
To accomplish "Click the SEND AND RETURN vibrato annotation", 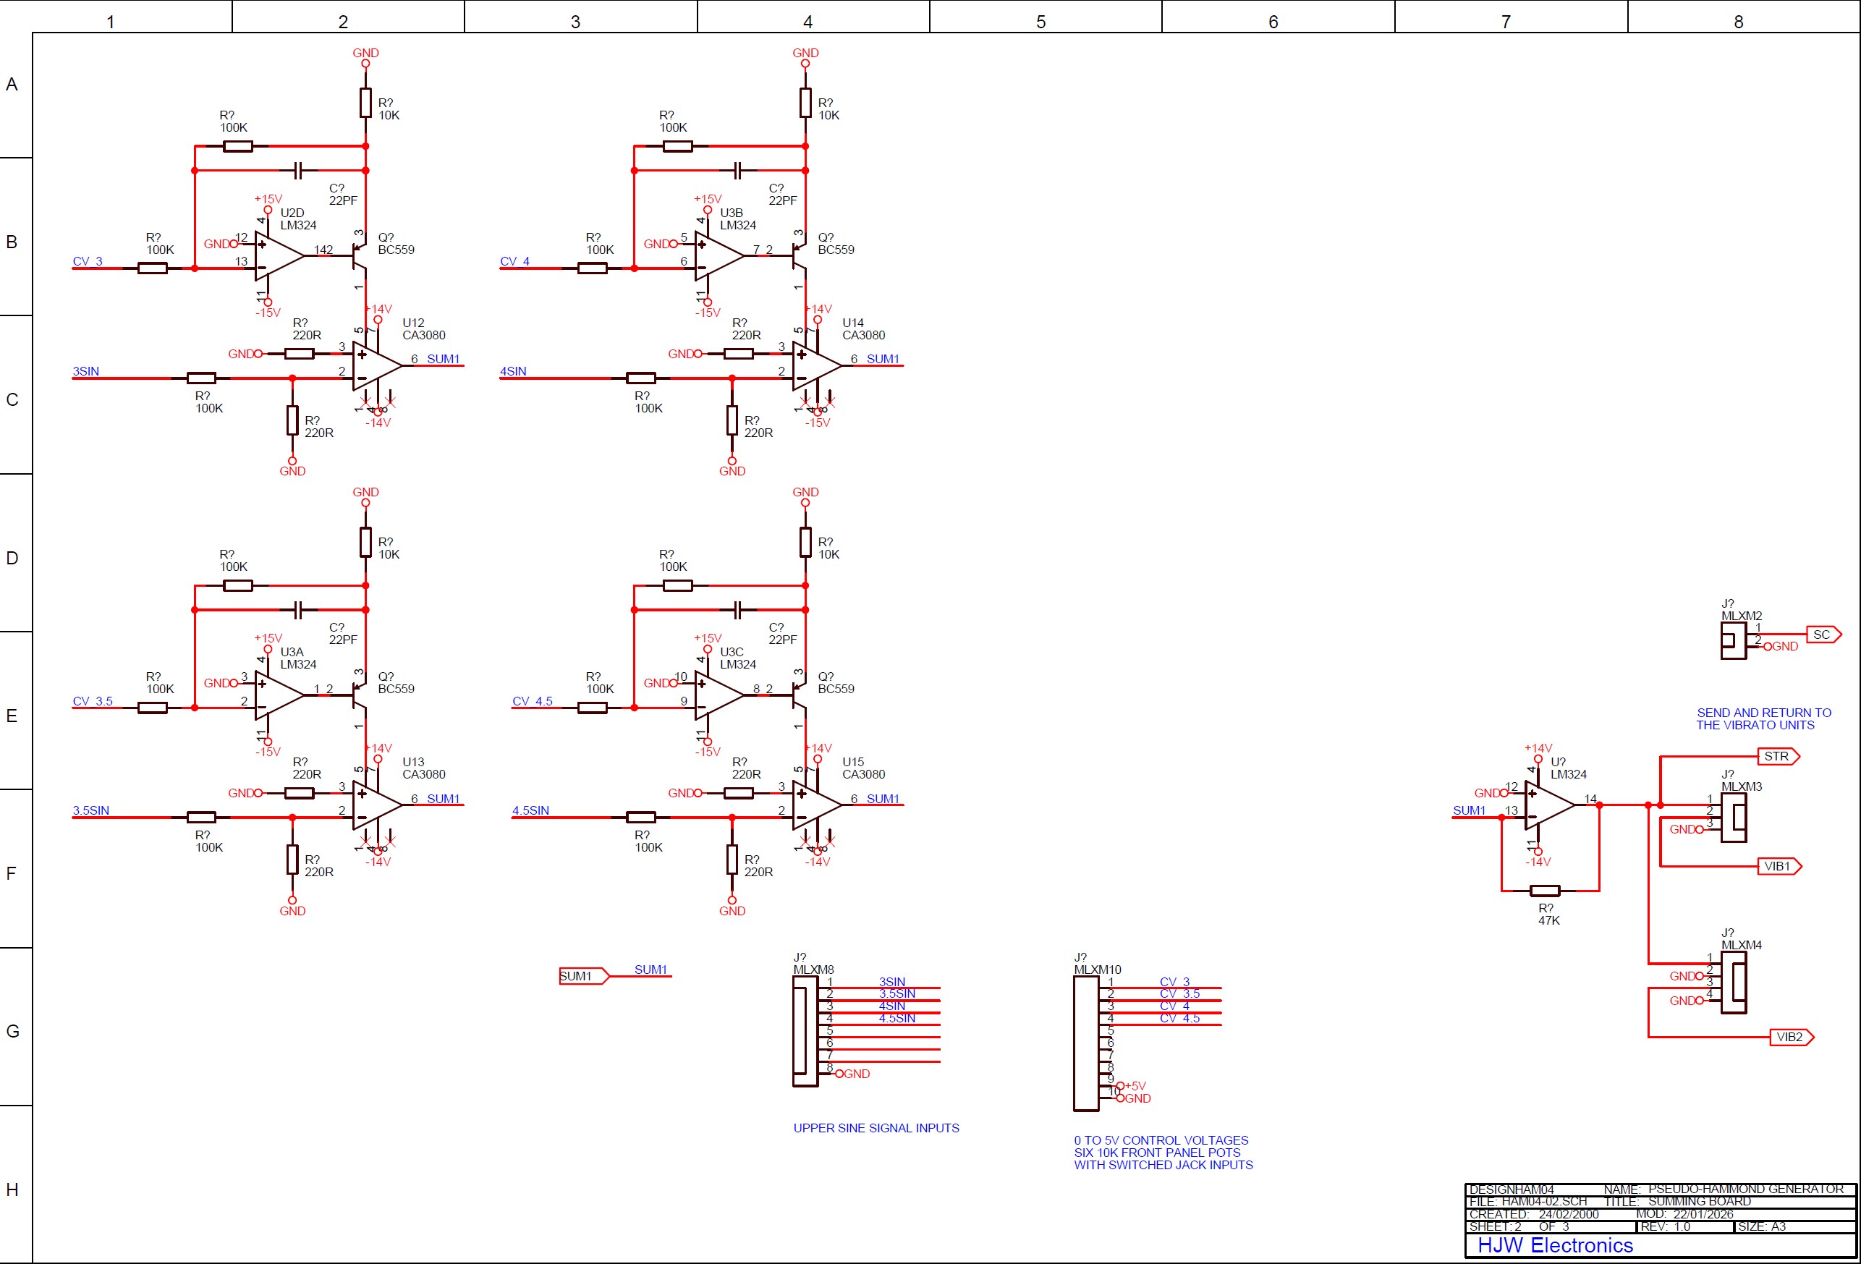I will point(1763,719).
